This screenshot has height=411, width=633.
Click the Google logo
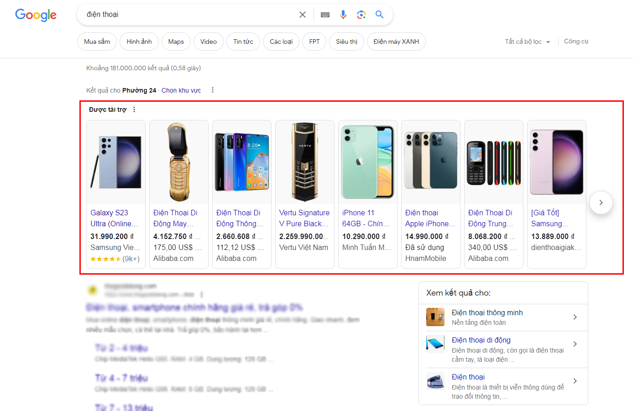pos(36,15)
